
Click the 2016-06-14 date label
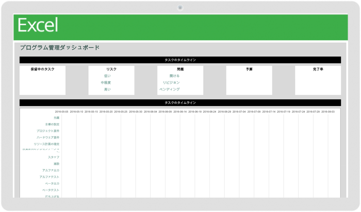tap(180, 112)
